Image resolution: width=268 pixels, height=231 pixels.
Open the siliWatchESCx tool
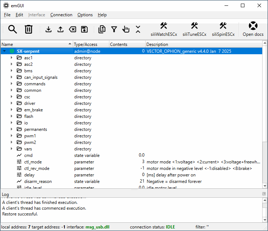point(164,30)
